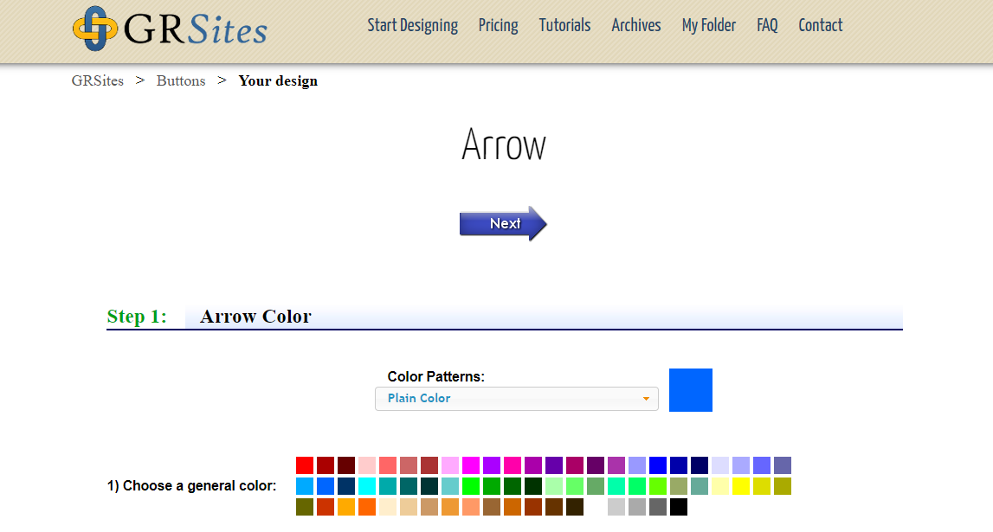This screenshot has width=993, height=532.
Task: Open the Start Designing menu item
Action: pos(413,25)
